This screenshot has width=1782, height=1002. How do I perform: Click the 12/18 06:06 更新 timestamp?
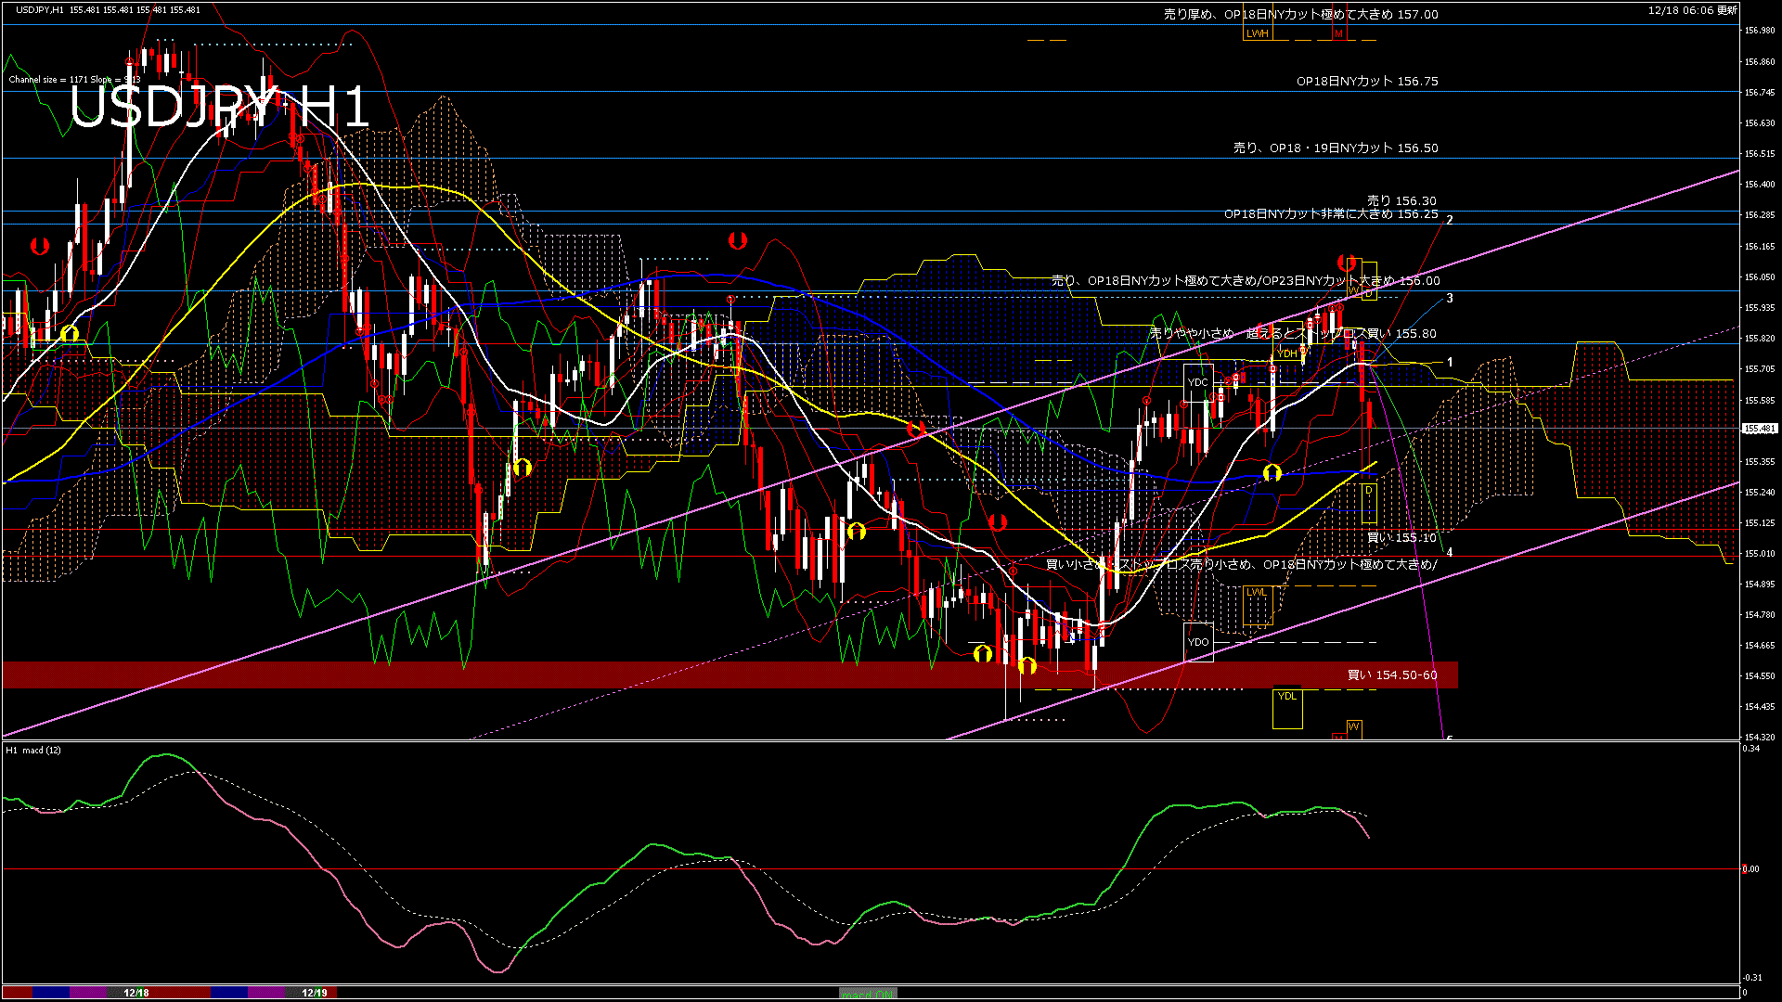tap(1693, 10)
